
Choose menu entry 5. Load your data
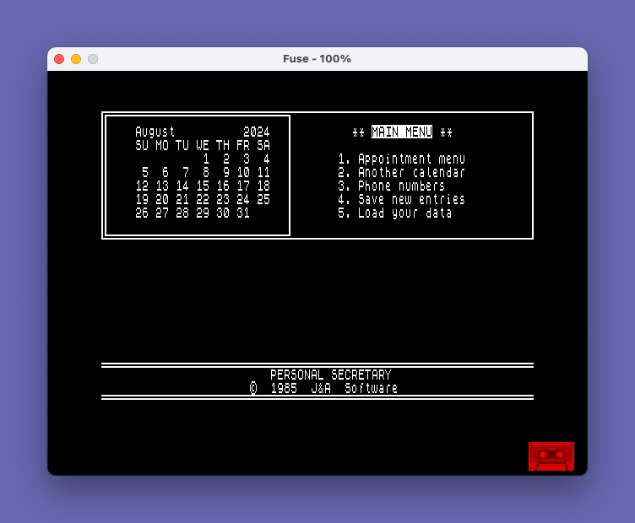(x=395, y=213)
